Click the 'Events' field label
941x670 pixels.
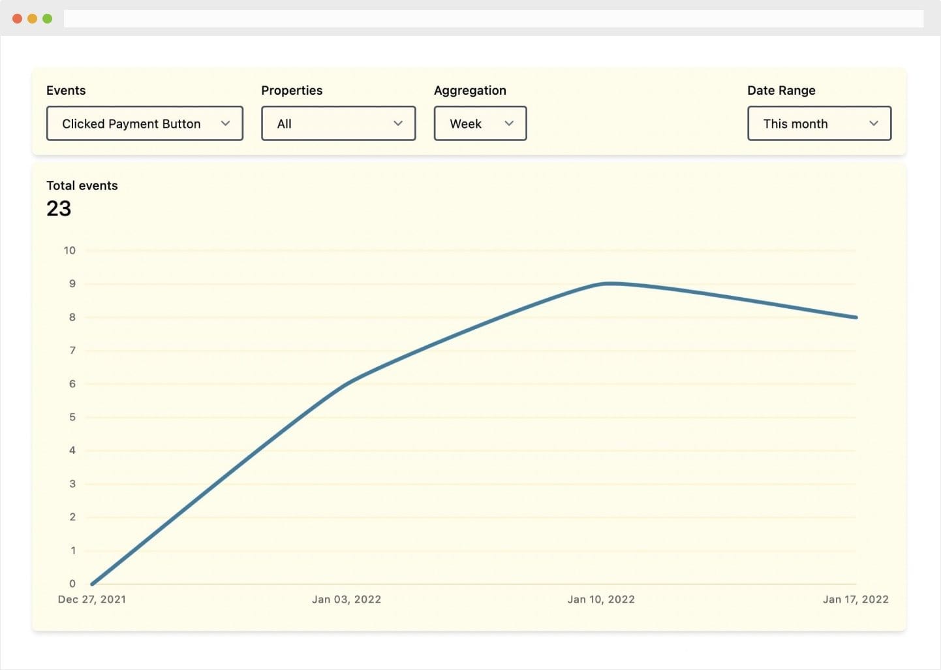click(x=65, y=90)
